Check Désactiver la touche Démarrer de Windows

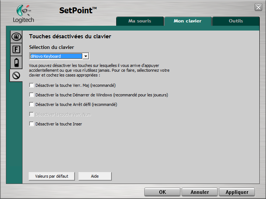tap(31, 95)
